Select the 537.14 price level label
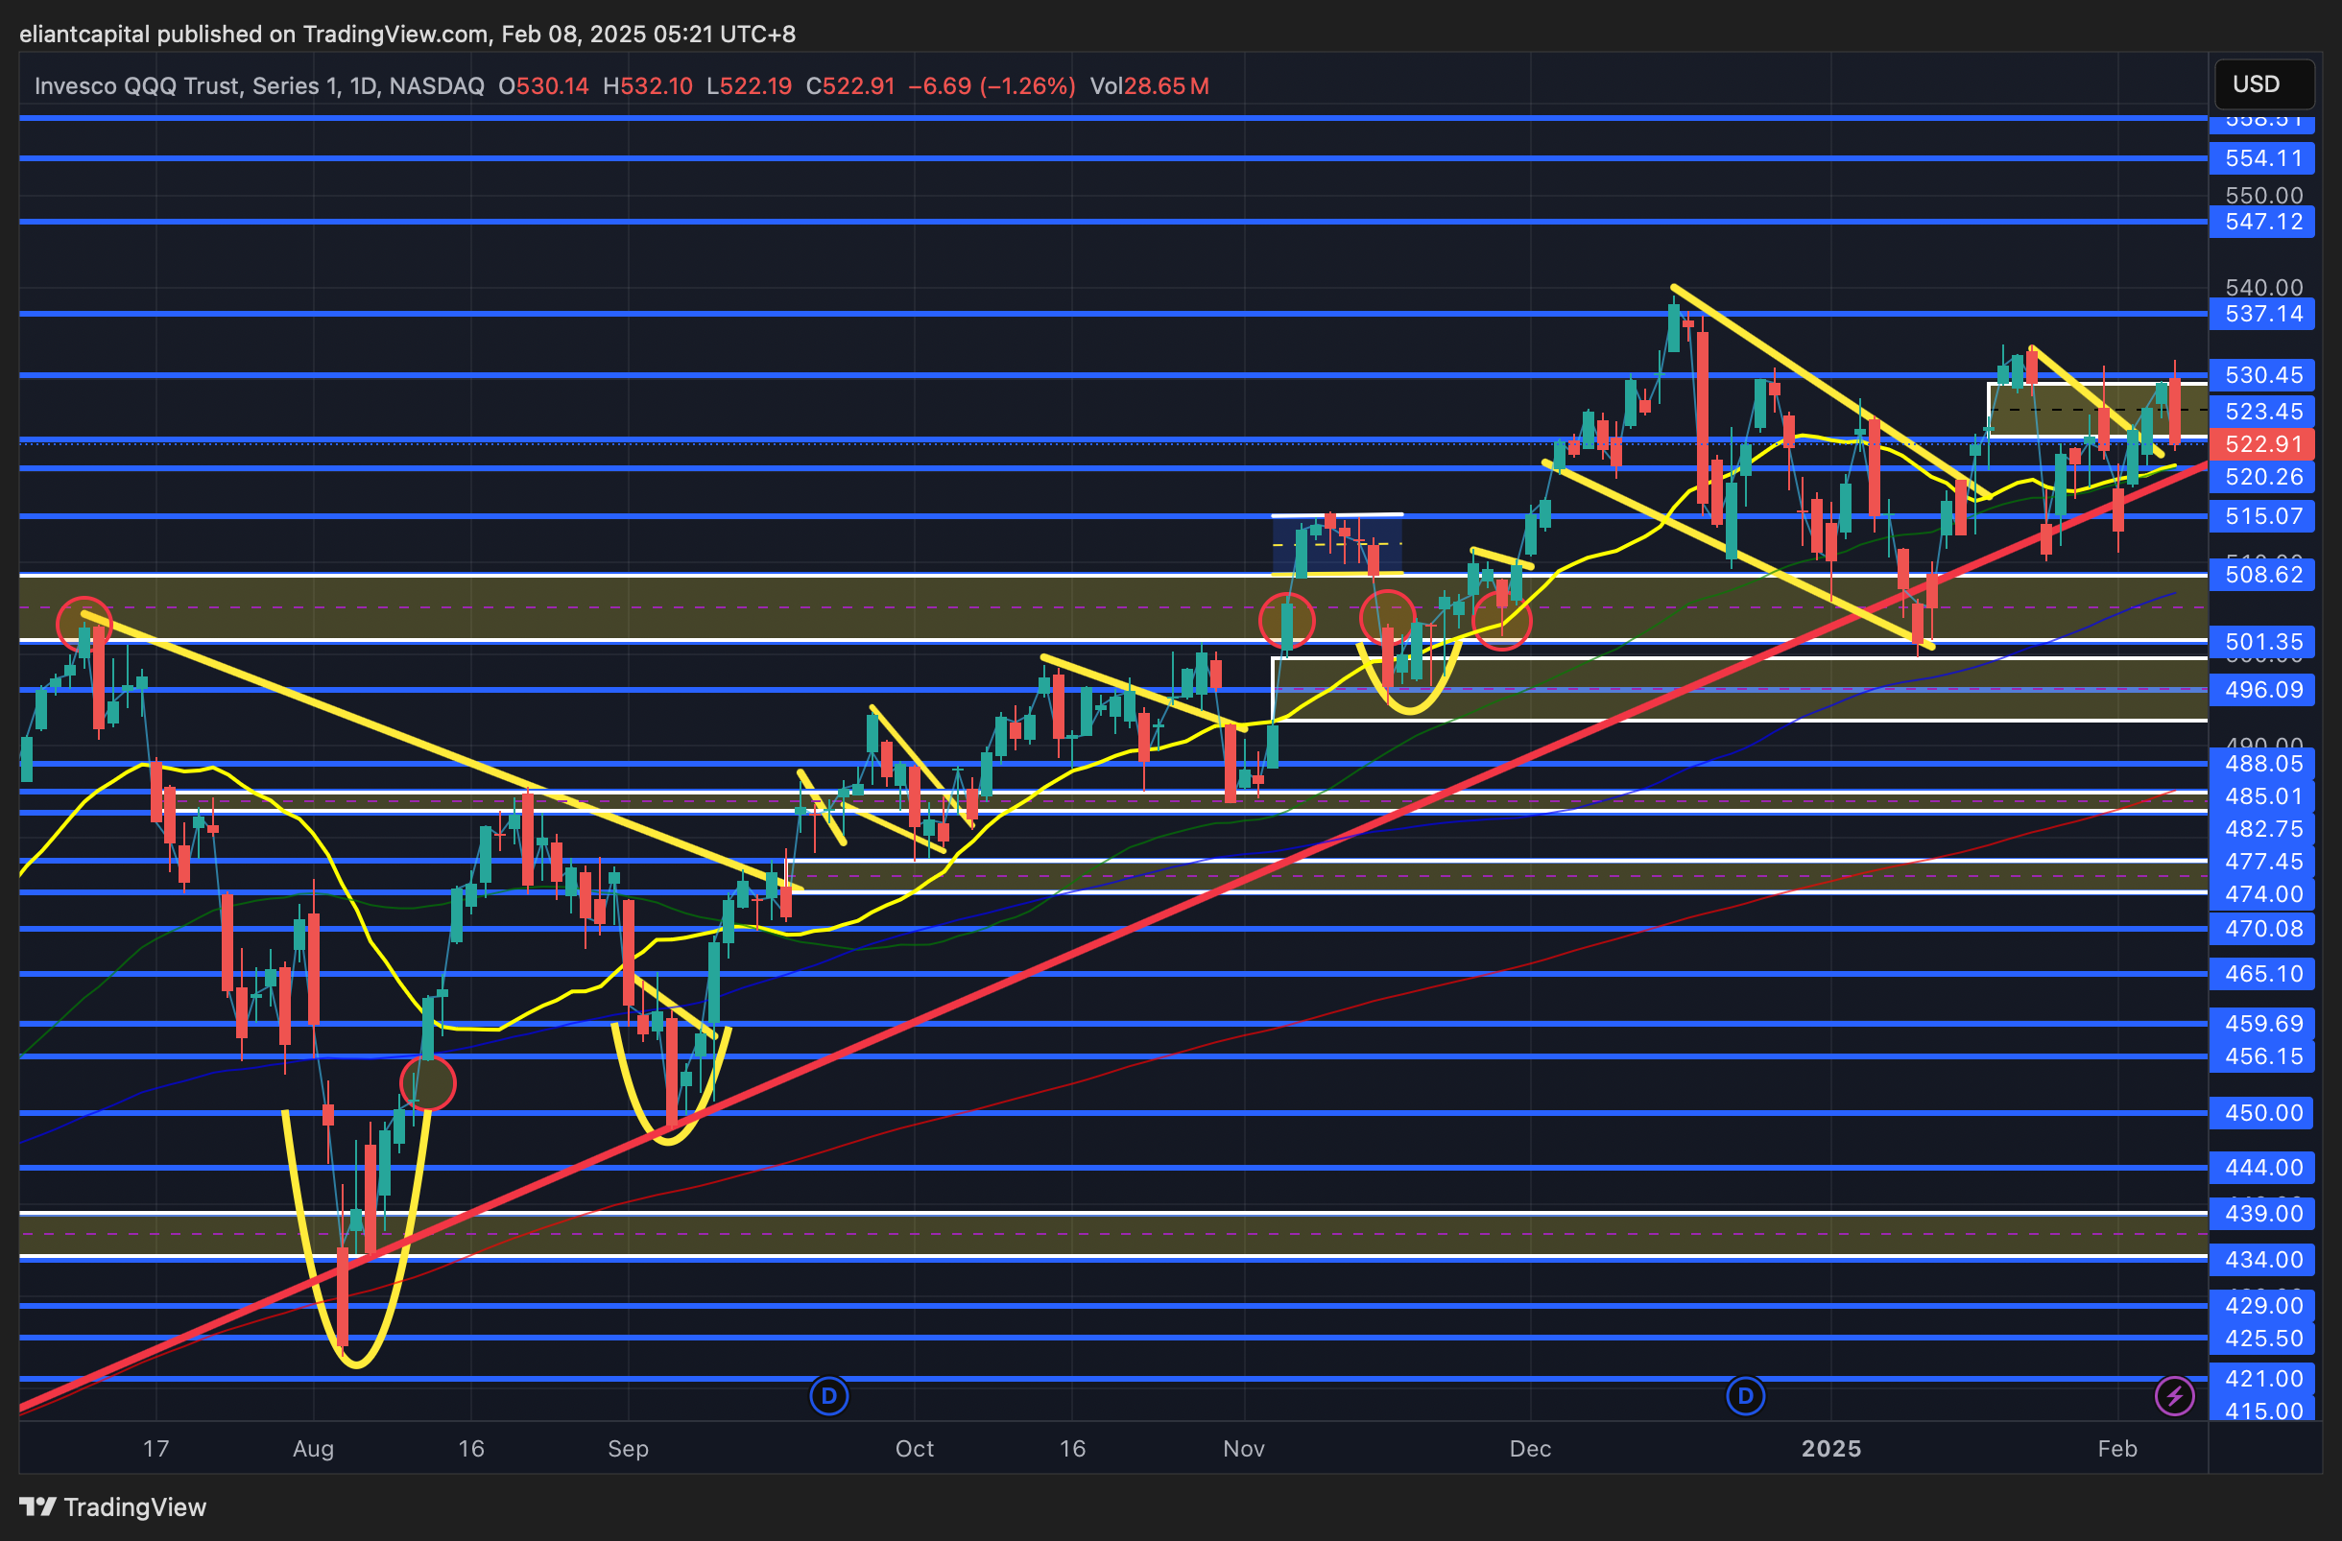Image resolution: width=2342 pixels, height=1541 pixels. [x=2262, y=315]
